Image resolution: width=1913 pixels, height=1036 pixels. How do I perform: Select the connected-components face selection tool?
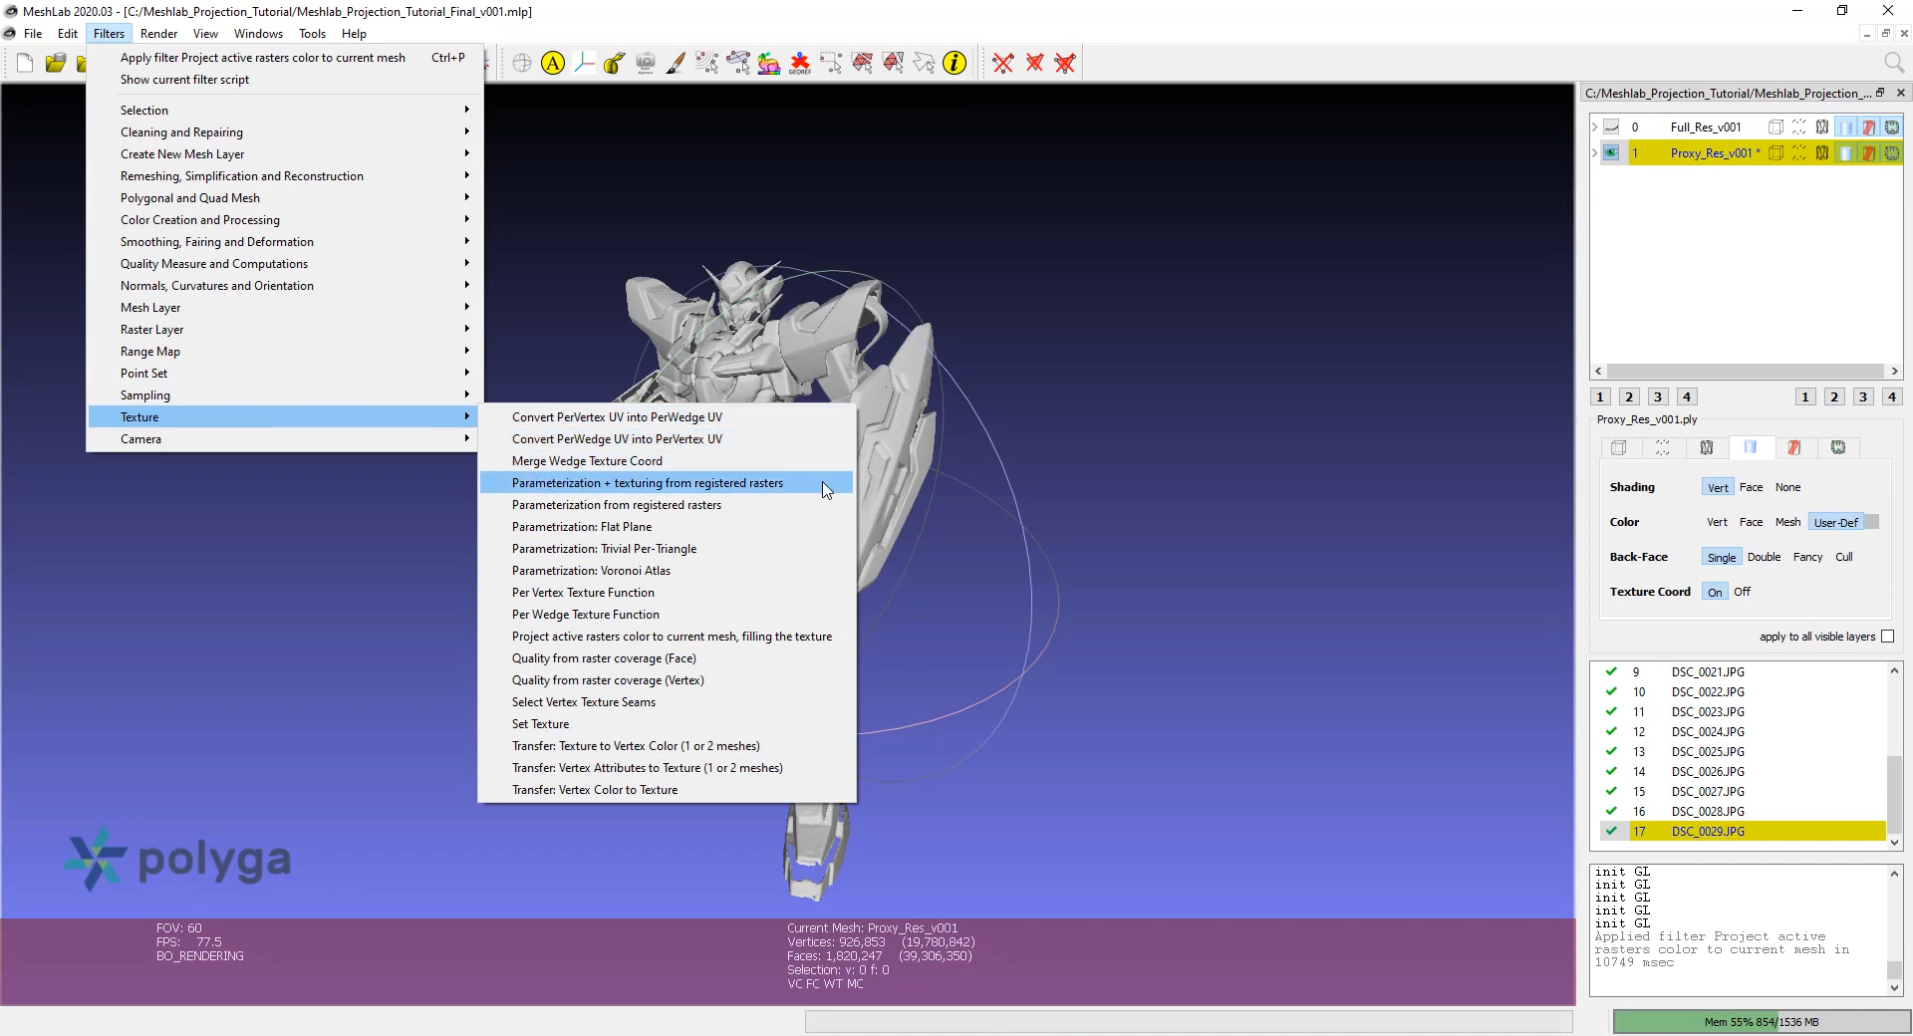tap(893, 64)
